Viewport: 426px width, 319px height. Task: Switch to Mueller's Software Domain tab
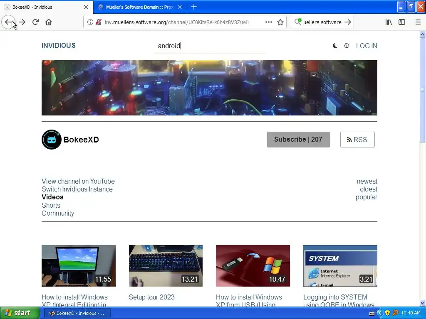[x=140, y=7]
